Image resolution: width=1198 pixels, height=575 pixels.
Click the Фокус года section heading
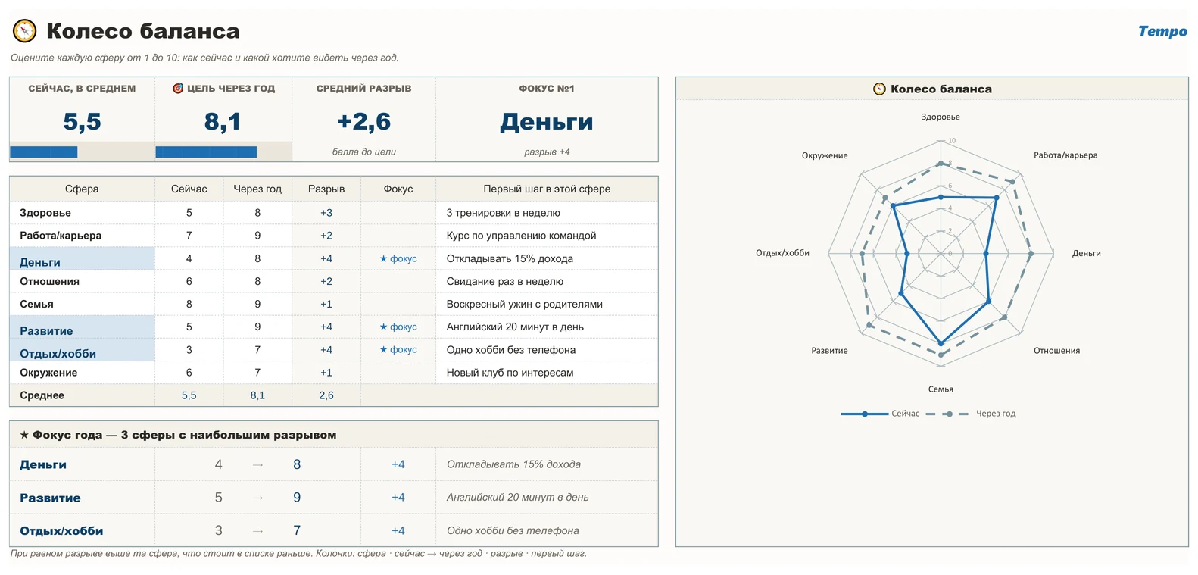[x=178, y=435]
